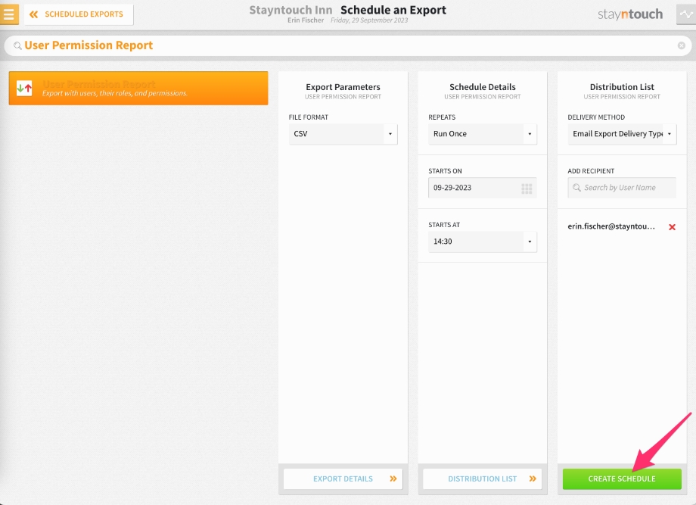Click the Search by User Name field

[622, 188]
